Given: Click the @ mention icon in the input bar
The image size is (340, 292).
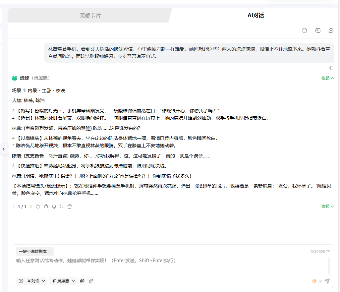Looking at the screenshot, I should (82, 281).
